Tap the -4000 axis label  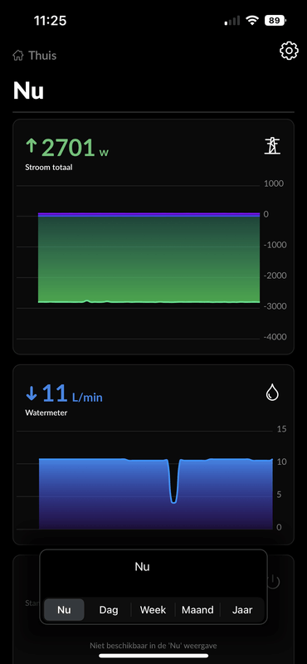(x=275, y=337)
